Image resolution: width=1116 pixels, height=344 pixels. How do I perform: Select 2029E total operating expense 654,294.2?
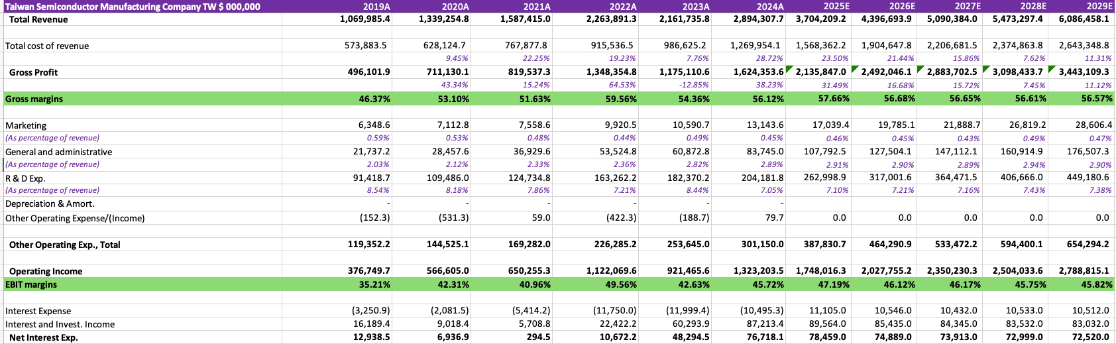click(1088, 245)
